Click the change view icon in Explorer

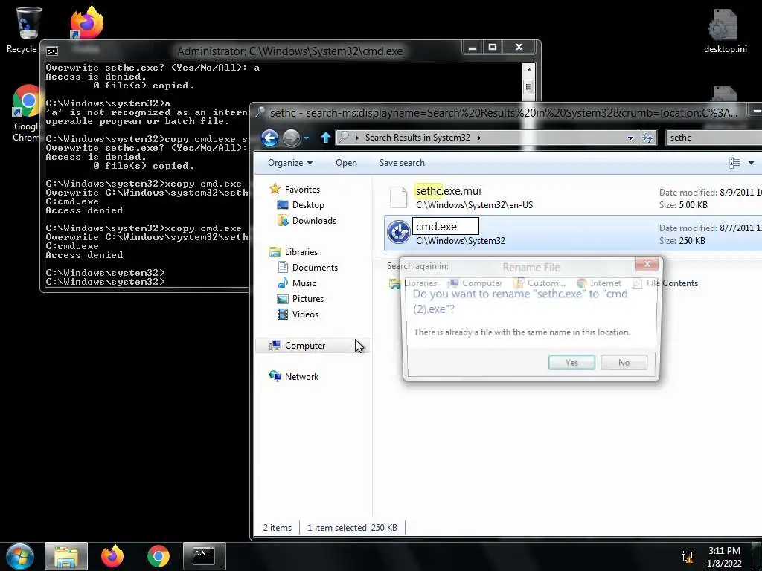pos(734,163)
